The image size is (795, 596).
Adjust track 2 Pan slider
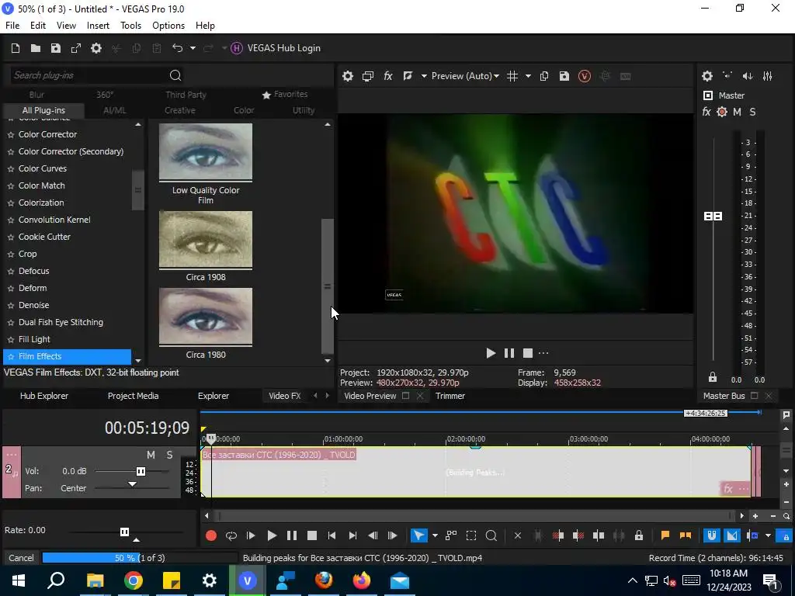[132, 485]
